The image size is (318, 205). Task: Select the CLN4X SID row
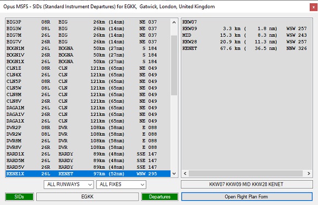[x=88, y=75]
